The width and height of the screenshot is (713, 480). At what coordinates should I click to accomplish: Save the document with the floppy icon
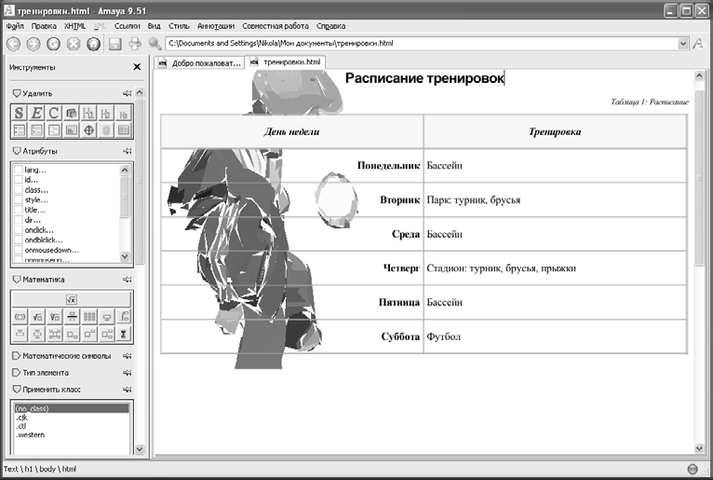pyautogui.click(x=115, y=44)
